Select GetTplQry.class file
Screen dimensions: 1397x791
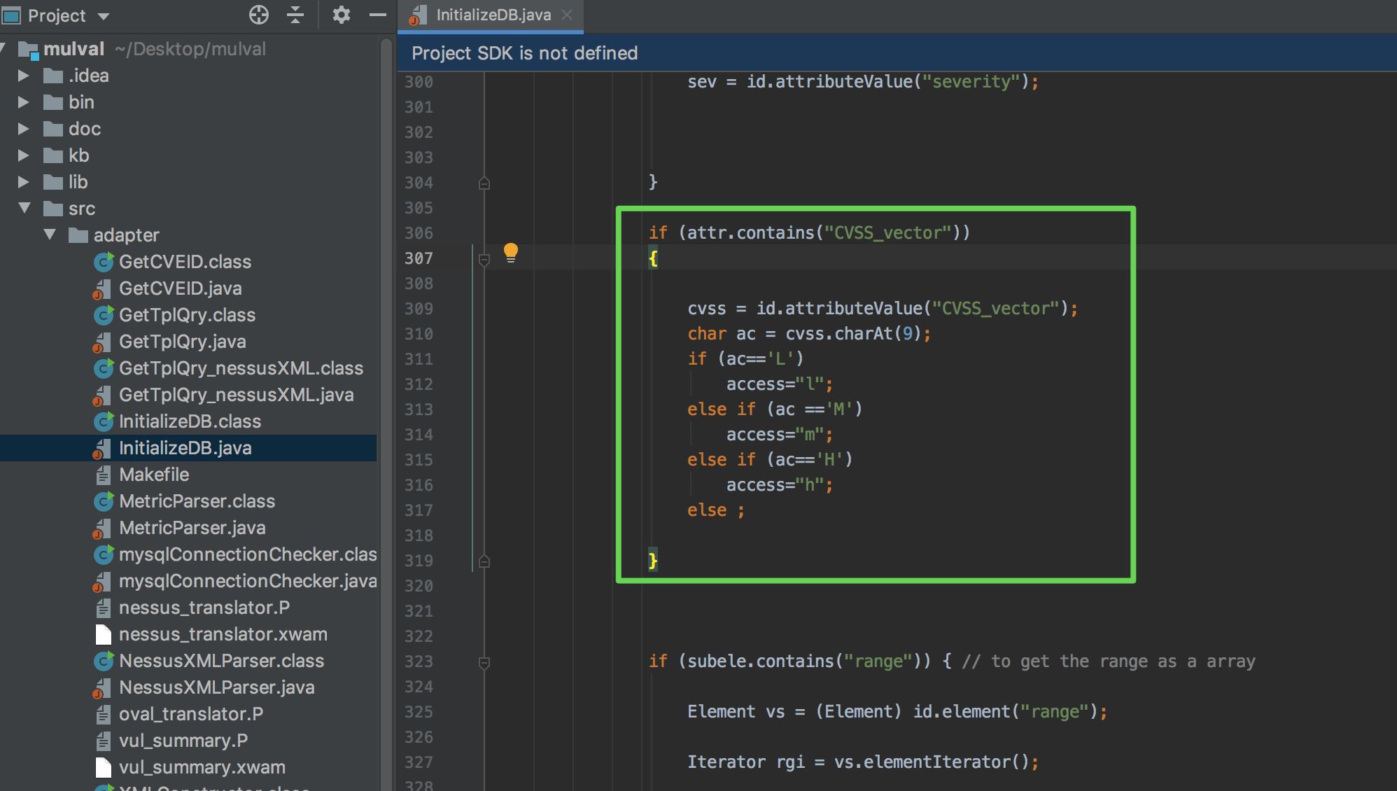(187, 315)
